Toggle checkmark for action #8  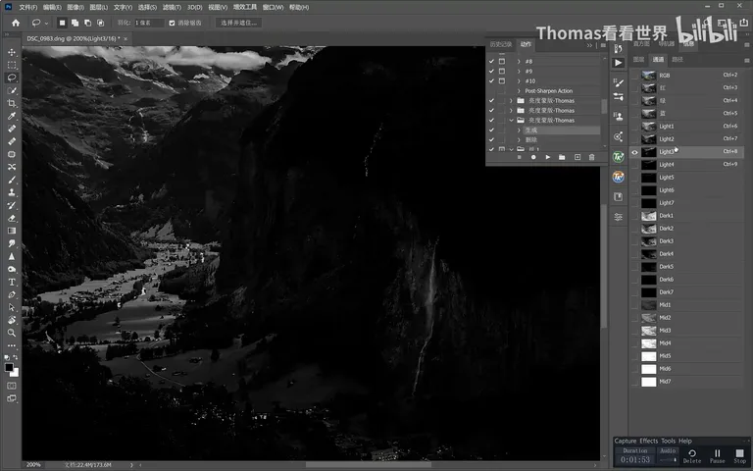pyautogui.click(x=491, y=62)
